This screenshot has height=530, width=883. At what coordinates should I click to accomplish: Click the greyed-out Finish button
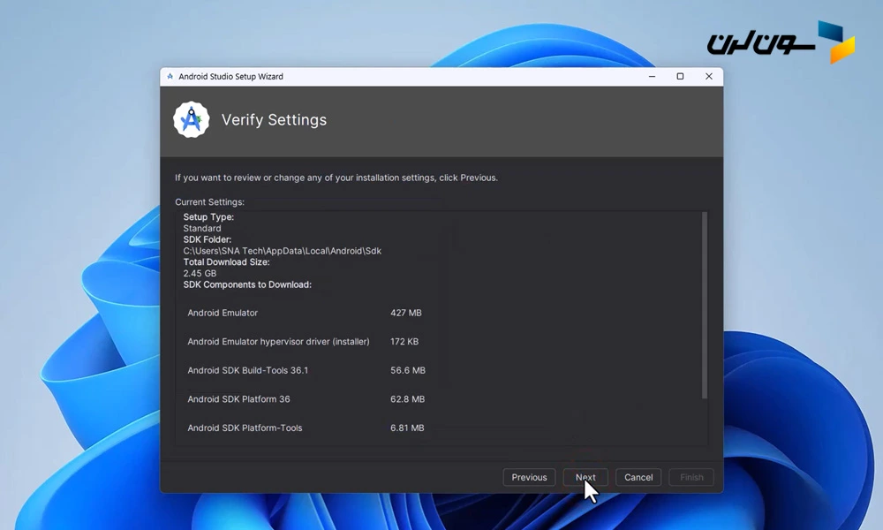click(691, 477)
